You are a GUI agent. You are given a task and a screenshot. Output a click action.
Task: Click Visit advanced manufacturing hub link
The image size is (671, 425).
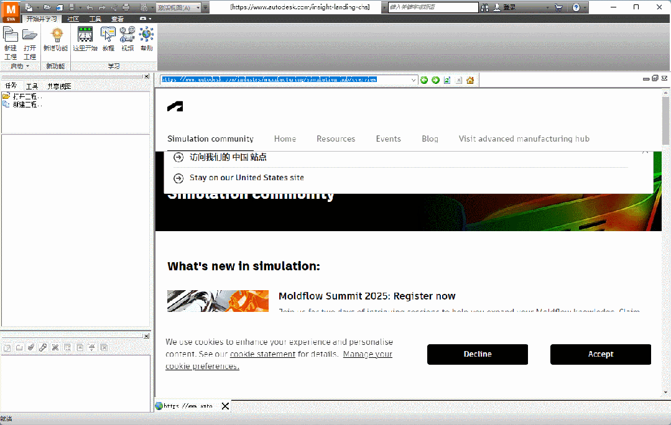point(524,139)
